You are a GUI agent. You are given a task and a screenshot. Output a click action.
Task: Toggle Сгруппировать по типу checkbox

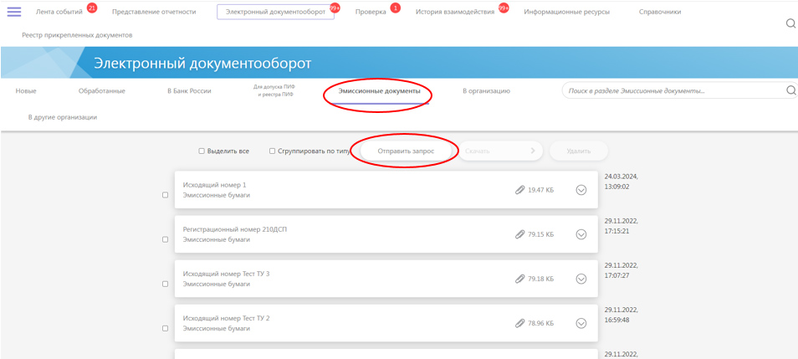point(272,151)
